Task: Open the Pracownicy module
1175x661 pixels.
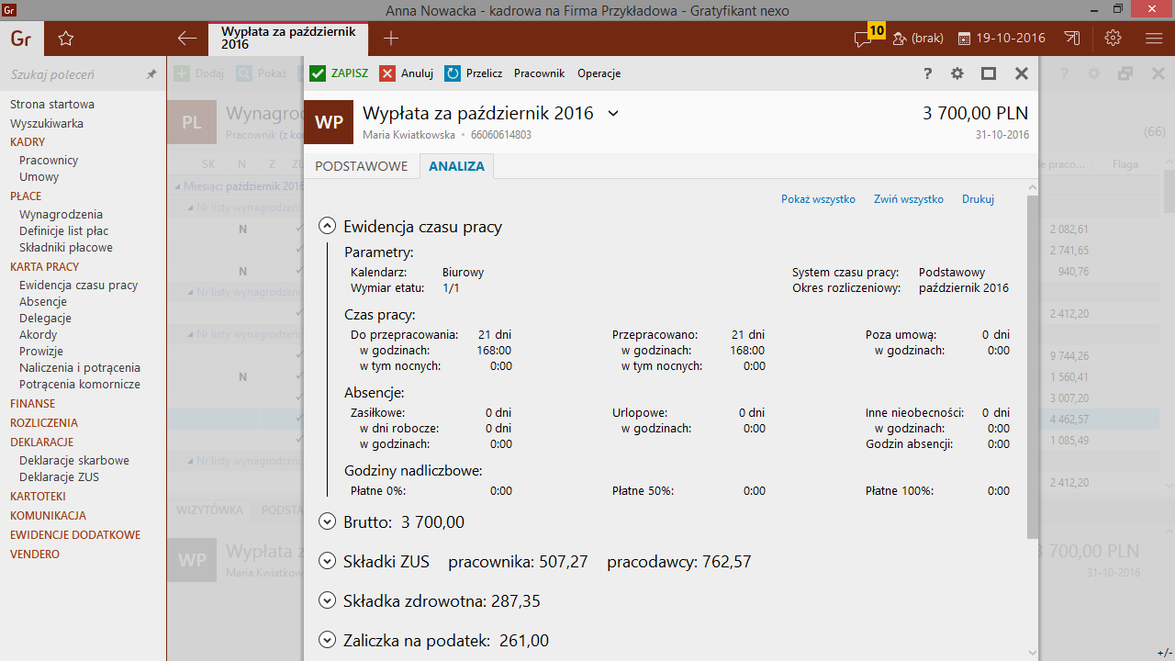Action: pyautogui.click(x=49, y=160)
